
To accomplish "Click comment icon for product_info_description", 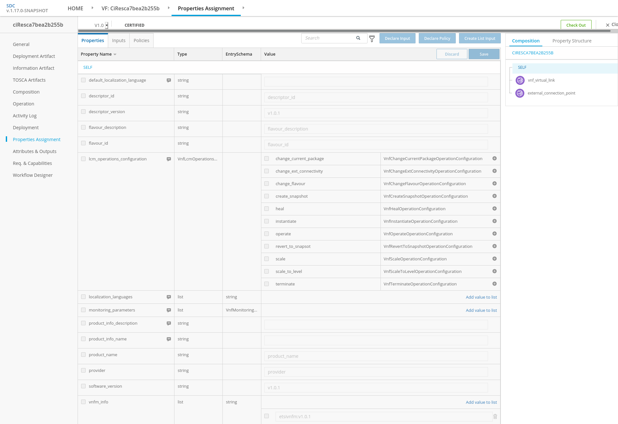I will (169, 323).
